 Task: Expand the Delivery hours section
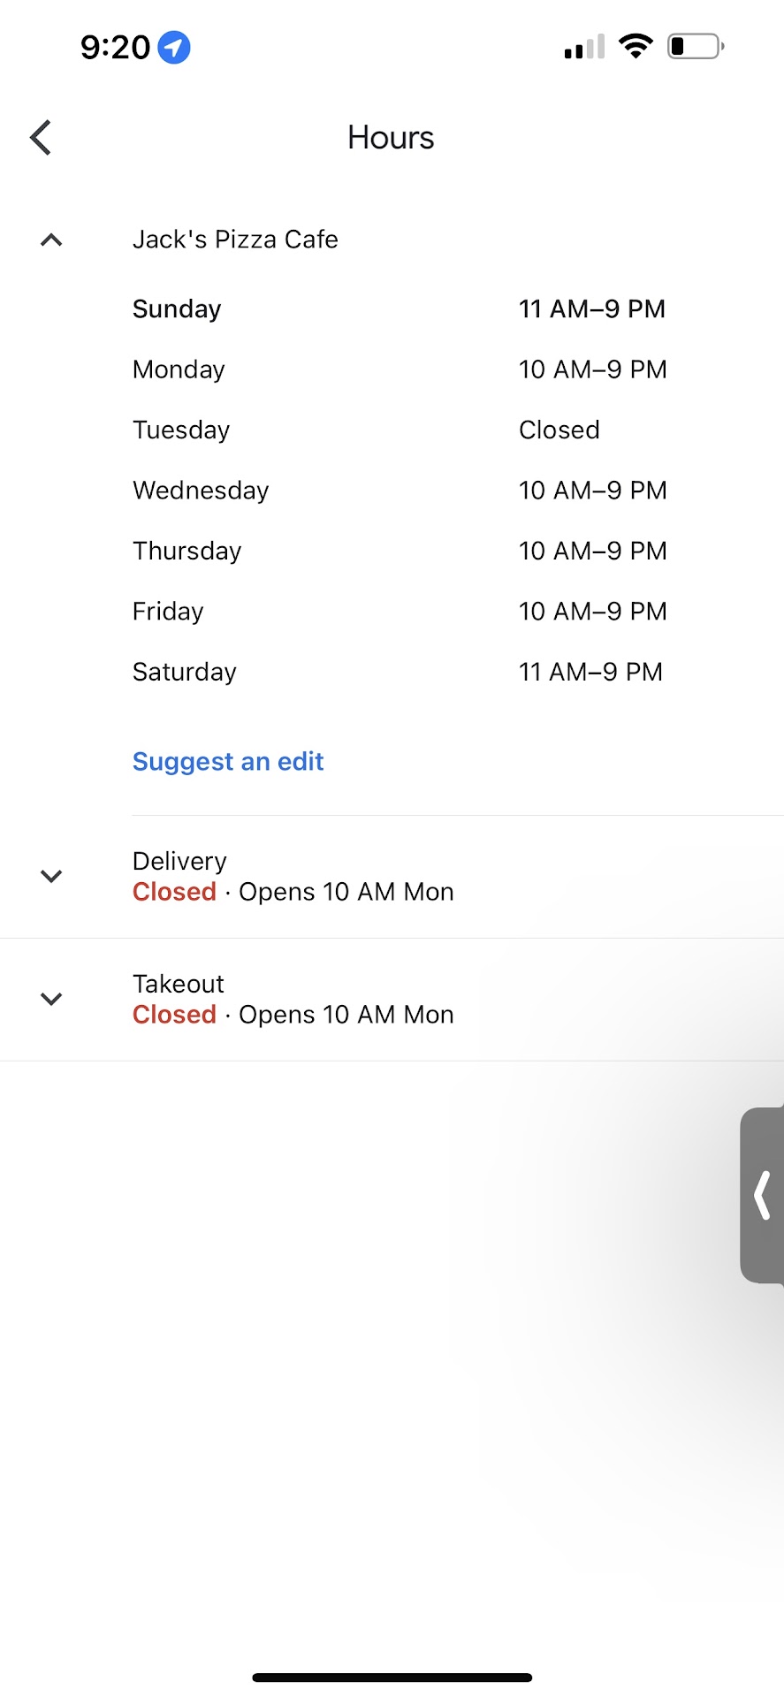point(51,876)
